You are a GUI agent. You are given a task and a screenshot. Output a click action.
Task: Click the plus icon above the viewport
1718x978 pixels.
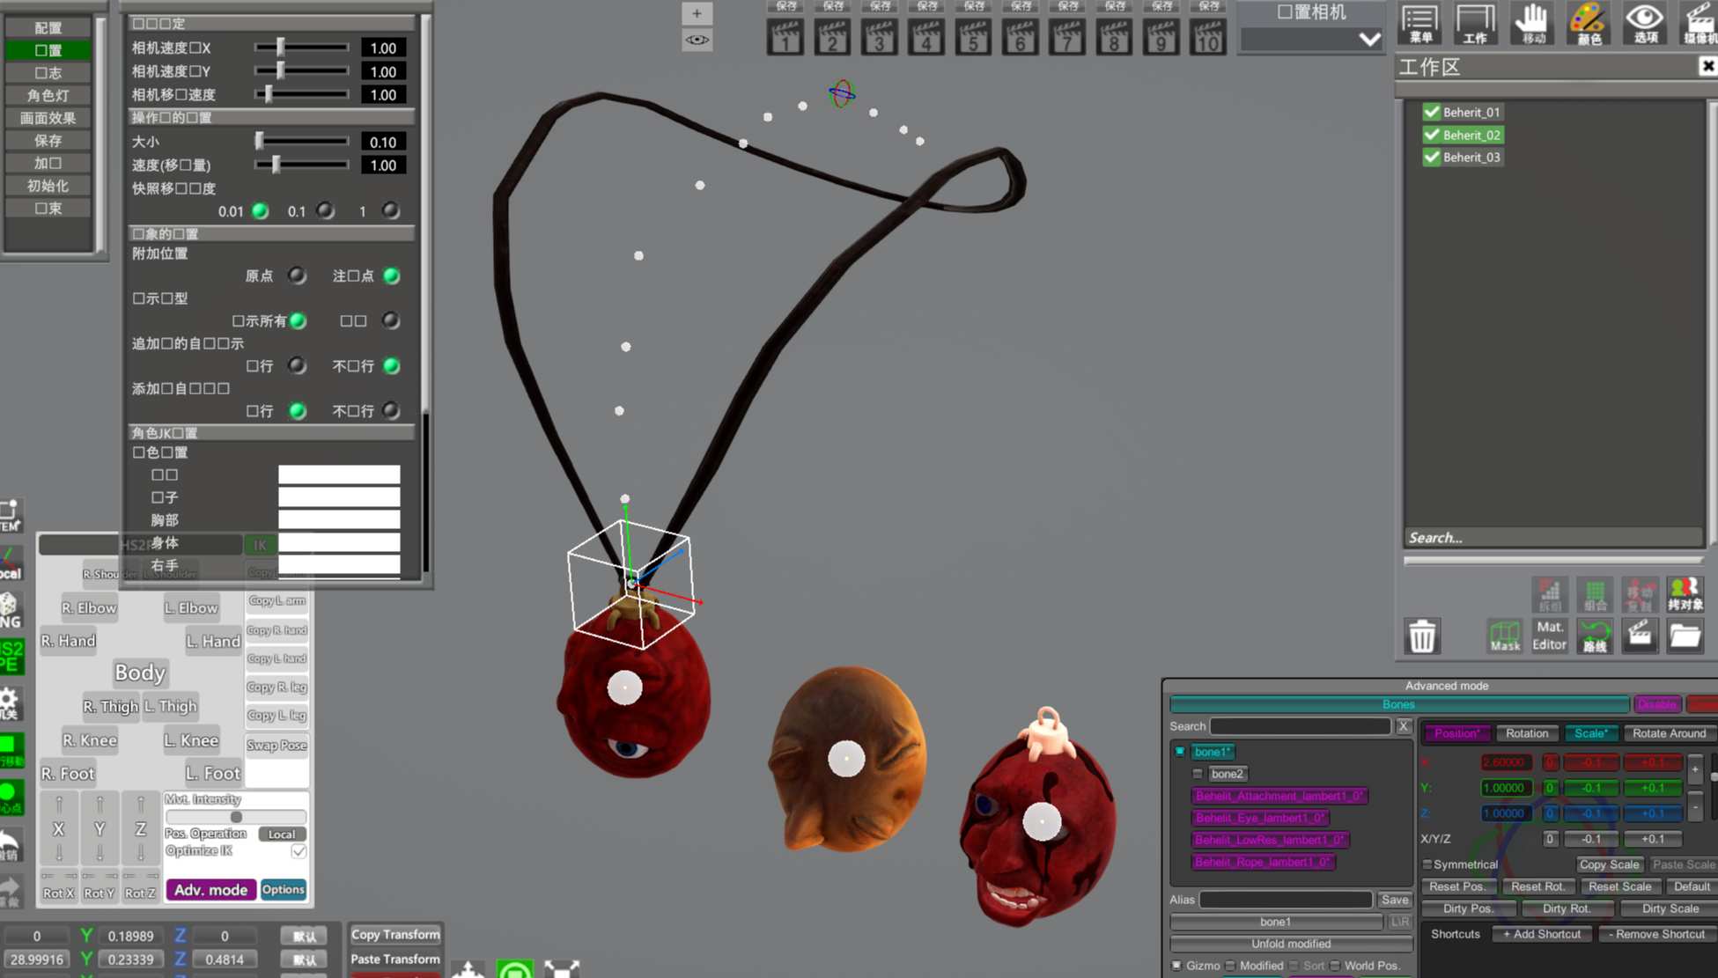[697, 13]
